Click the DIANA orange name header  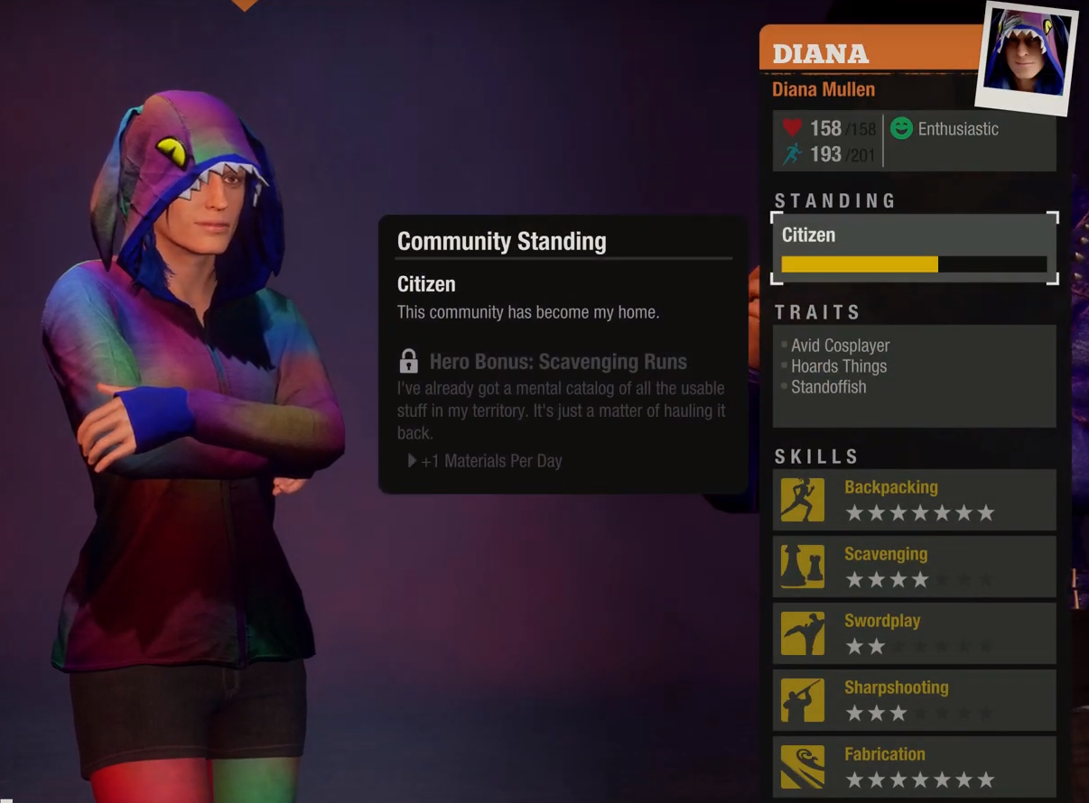pos(821,53)
